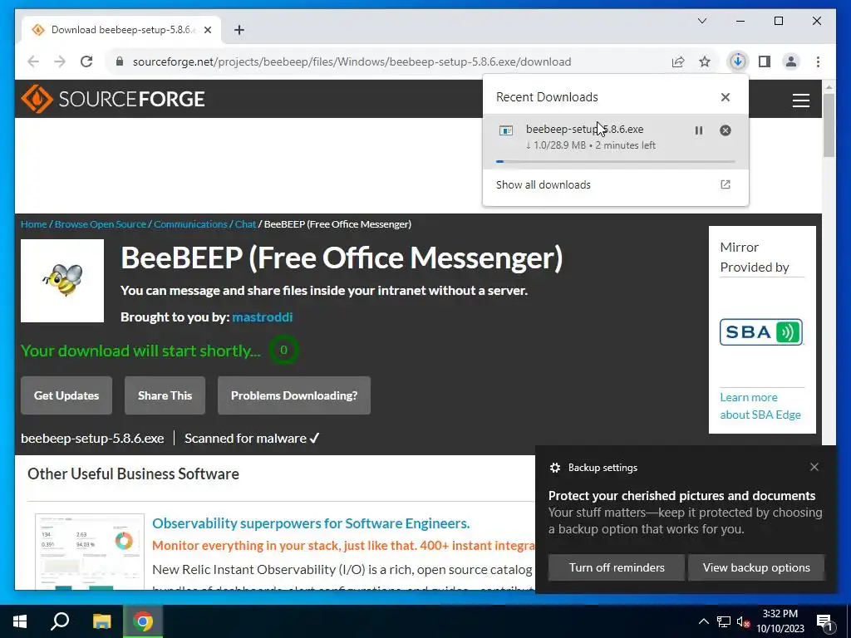The height and width of the screenshot is (638, 851).
Task: Pause the beebeep-setup download
Action: pyautogui.click(x=698, y=130)
